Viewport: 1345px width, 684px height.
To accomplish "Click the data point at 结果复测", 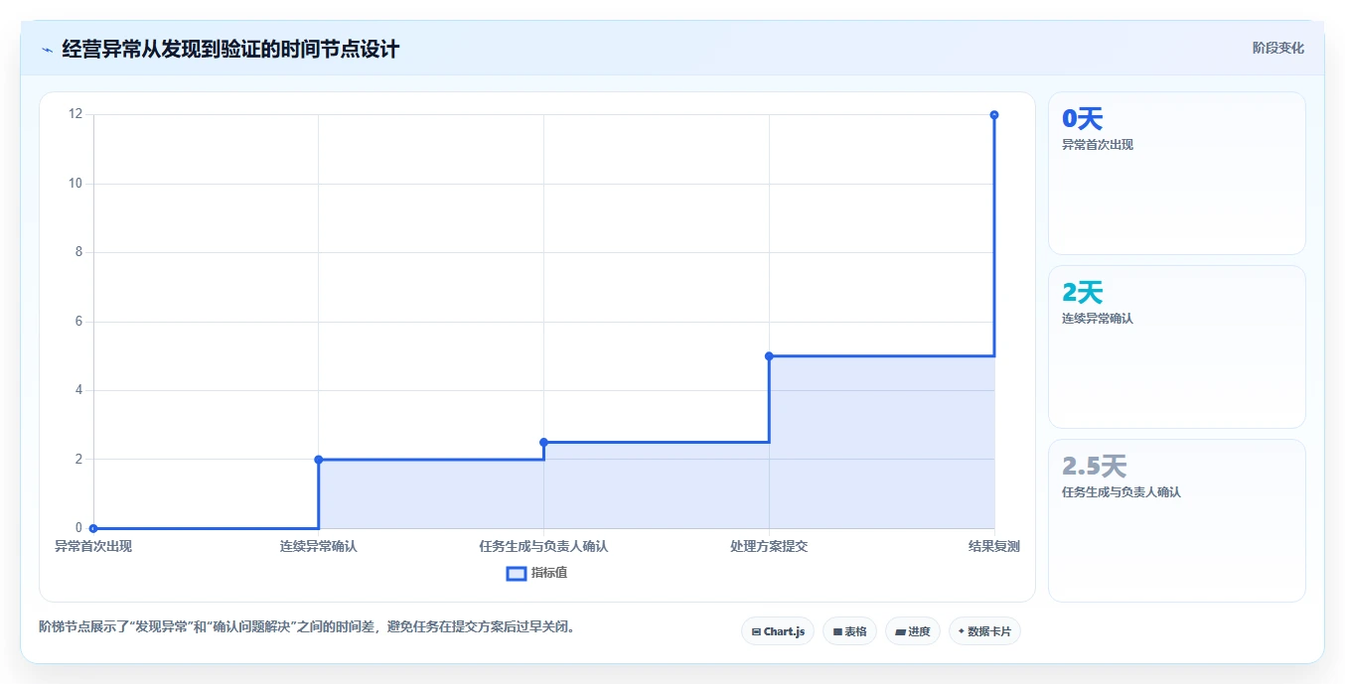I will click(994, 115).
